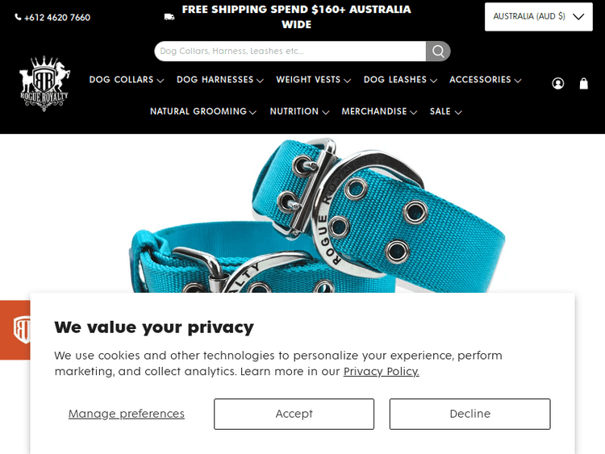This screenshot has width=605, height=454.
Task: Click the magnifier search button
Action: [438, 51]
